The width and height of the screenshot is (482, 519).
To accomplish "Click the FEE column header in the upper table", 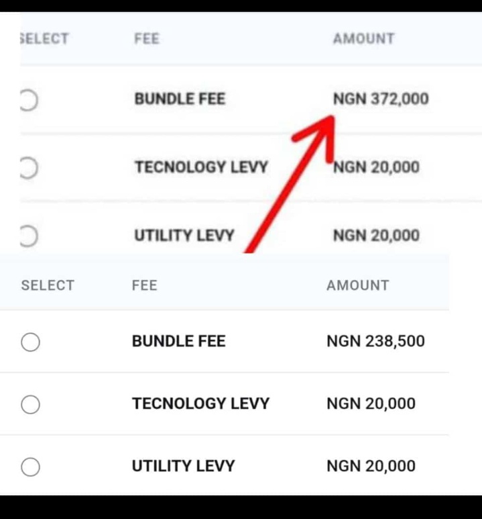I will (x=147, y=39).
